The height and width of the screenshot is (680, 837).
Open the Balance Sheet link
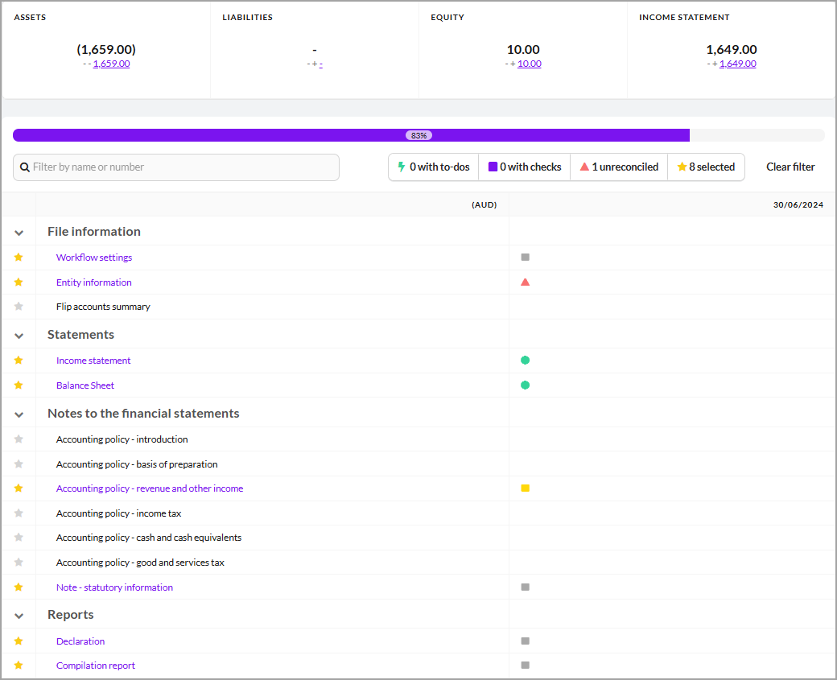click(85, 385)
